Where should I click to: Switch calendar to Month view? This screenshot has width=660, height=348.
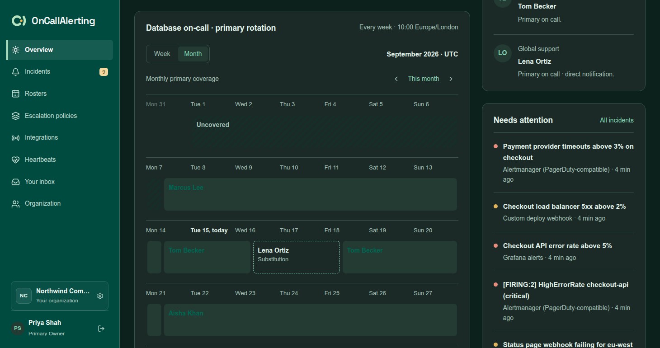click(193, 54)
